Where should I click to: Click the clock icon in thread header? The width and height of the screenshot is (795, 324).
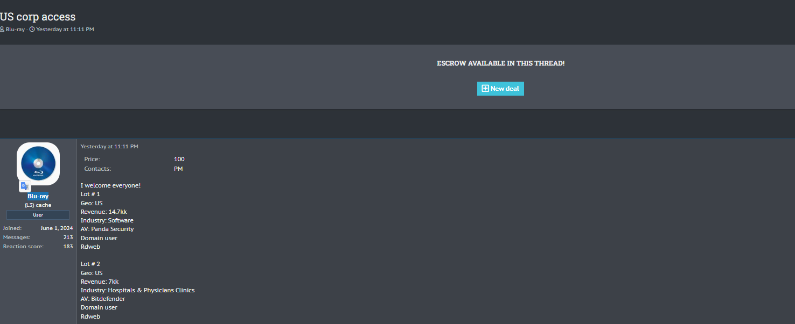[x=32, y=29]
